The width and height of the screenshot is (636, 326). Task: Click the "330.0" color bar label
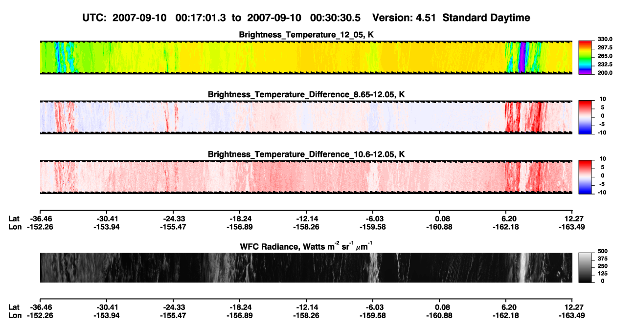(x=605, y=39)
